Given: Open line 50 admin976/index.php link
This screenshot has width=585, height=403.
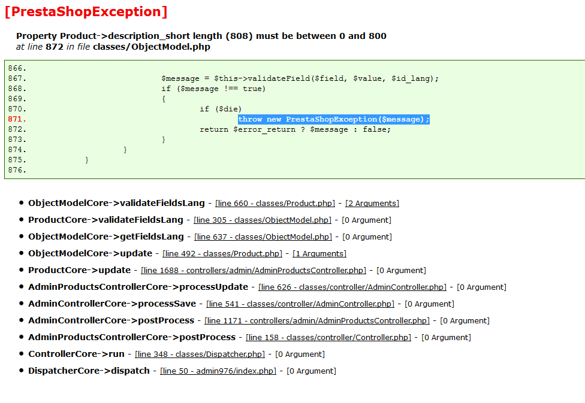Looking at the screenshot, I should pos(218,371).
